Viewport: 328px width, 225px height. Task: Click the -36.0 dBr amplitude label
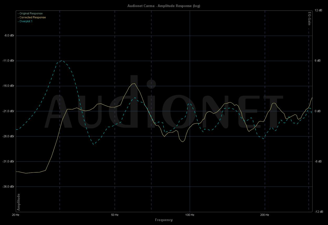click(9, 186)
